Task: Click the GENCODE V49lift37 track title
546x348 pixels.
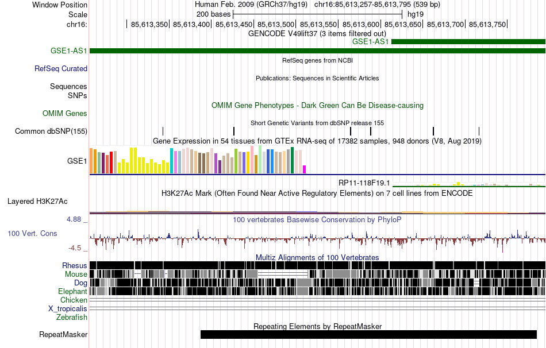Action: pos(317,34)
